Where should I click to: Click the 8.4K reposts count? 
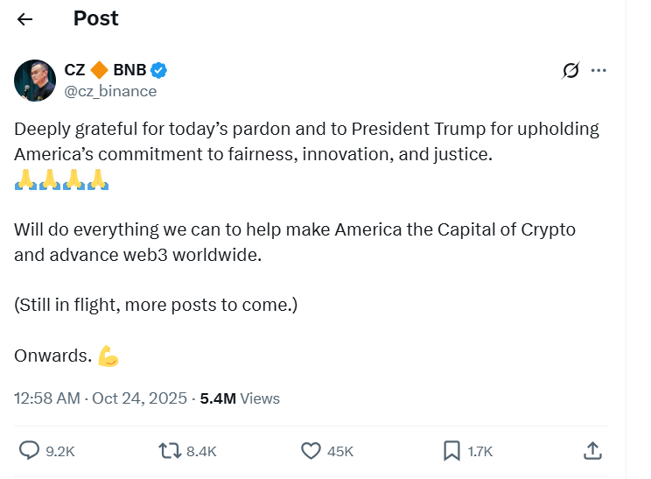pos(201,452)
